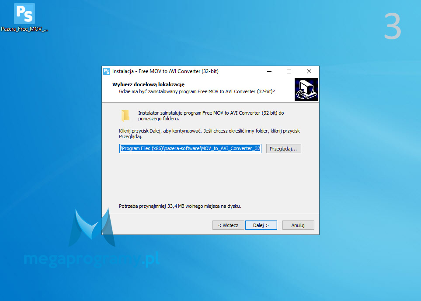Minimize the installer window

click(x=269, y=71)
